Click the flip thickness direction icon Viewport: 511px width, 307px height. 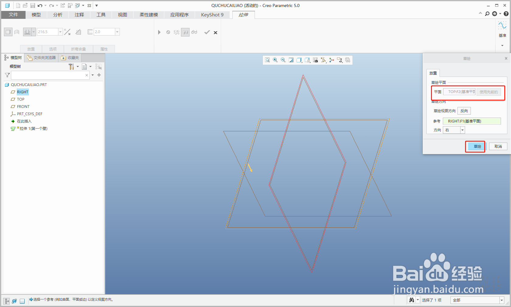point(67,32)
